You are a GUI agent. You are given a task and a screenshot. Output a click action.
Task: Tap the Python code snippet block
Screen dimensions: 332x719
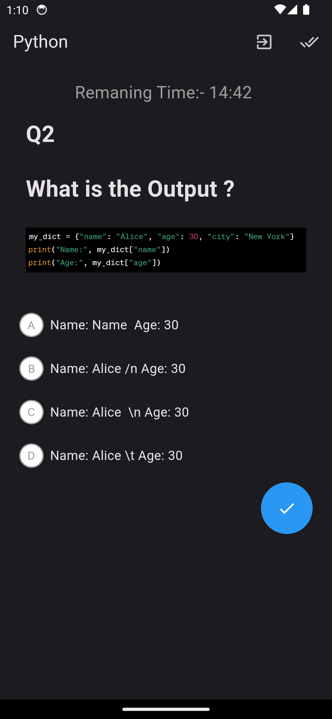coord(166,250)
